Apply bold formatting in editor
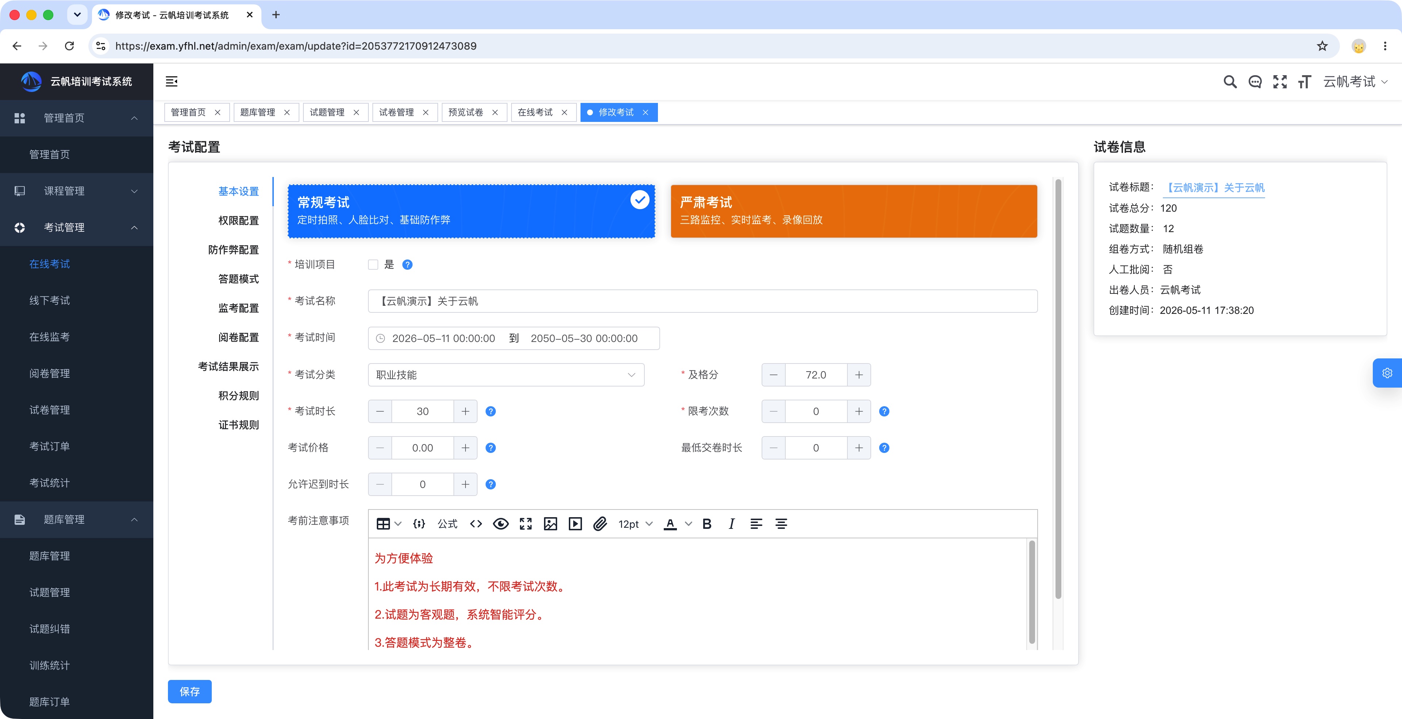The width and height of the screenshot is (1402, 719). point(707,524)
